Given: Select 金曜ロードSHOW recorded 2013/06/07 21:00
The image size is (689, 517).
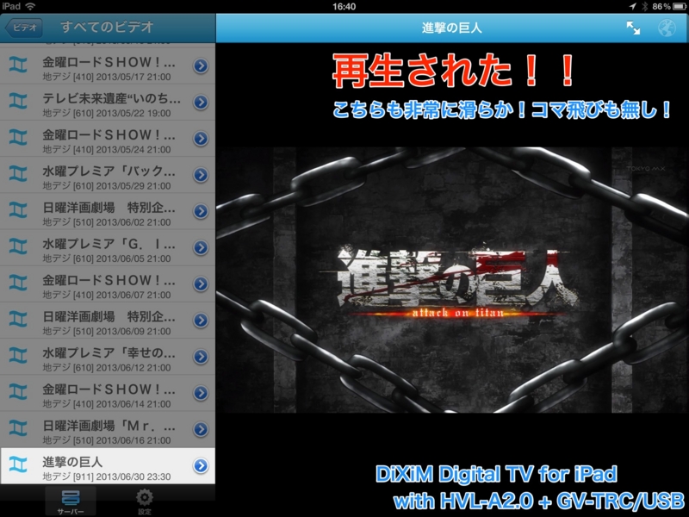Looking at the screenshot, I should click(x=108, y=284).
